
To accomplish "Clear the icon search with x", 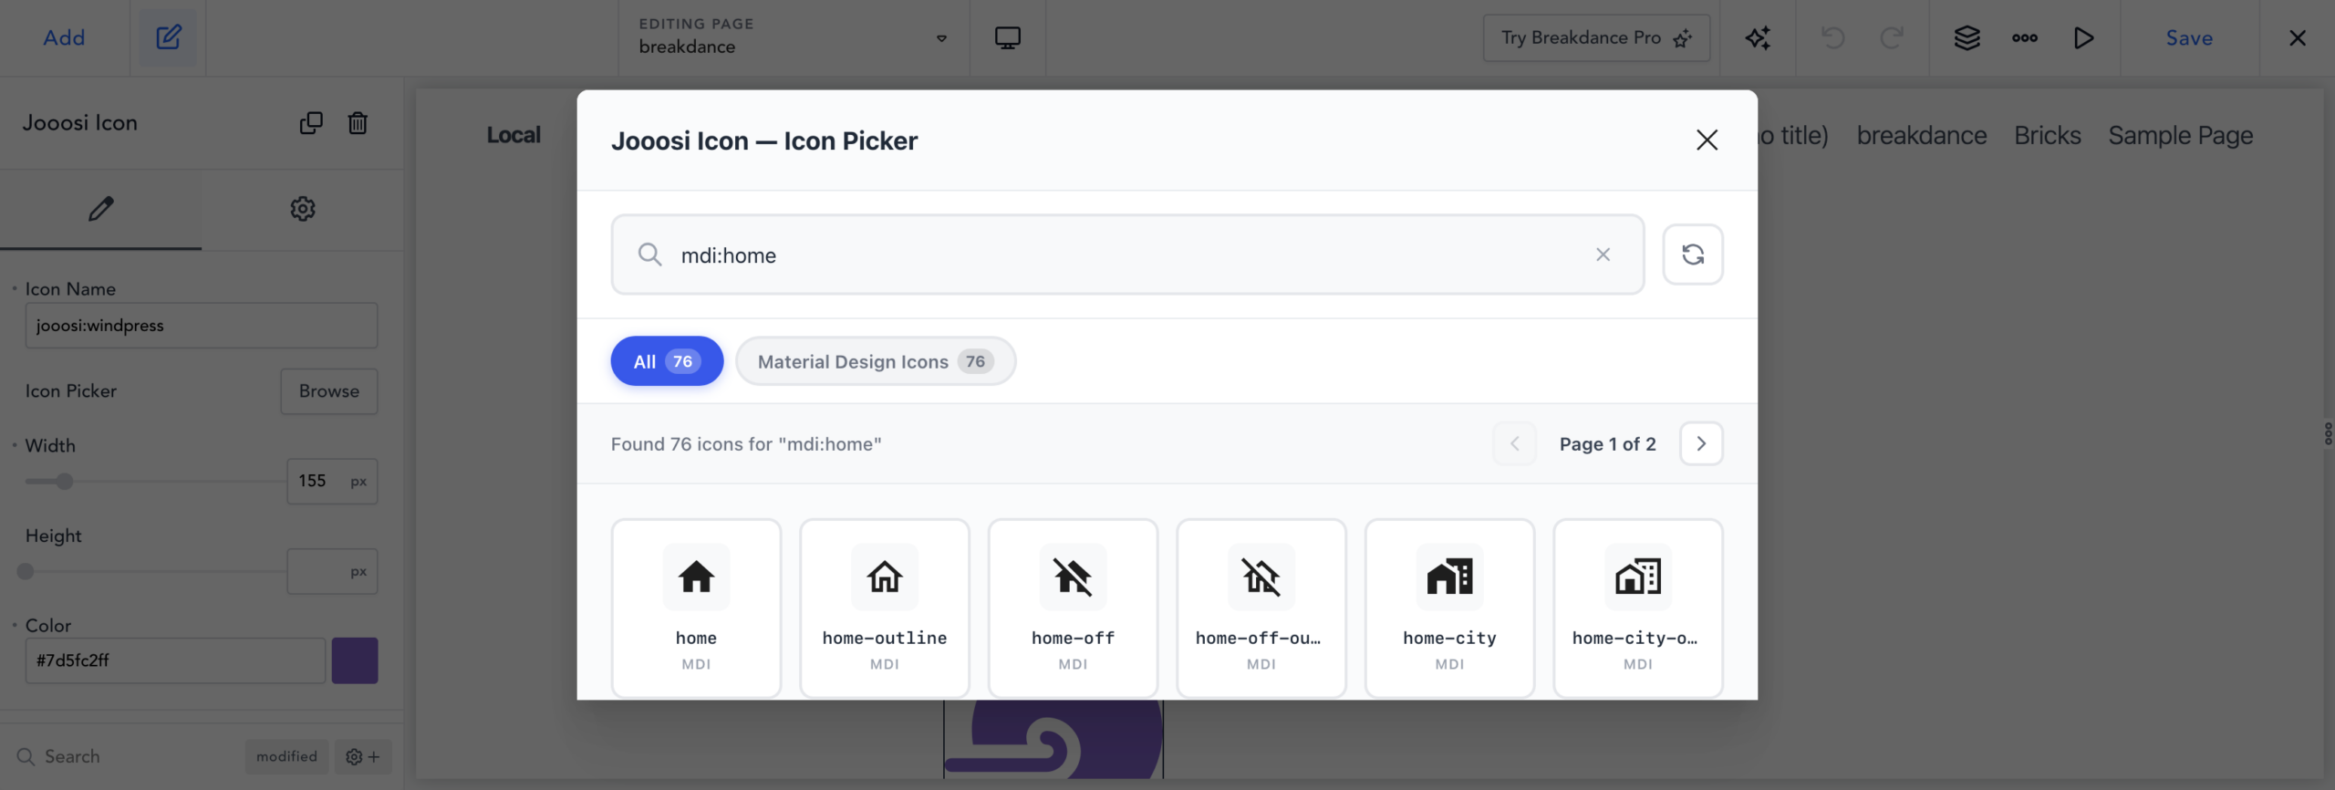I will [1603, 255].
